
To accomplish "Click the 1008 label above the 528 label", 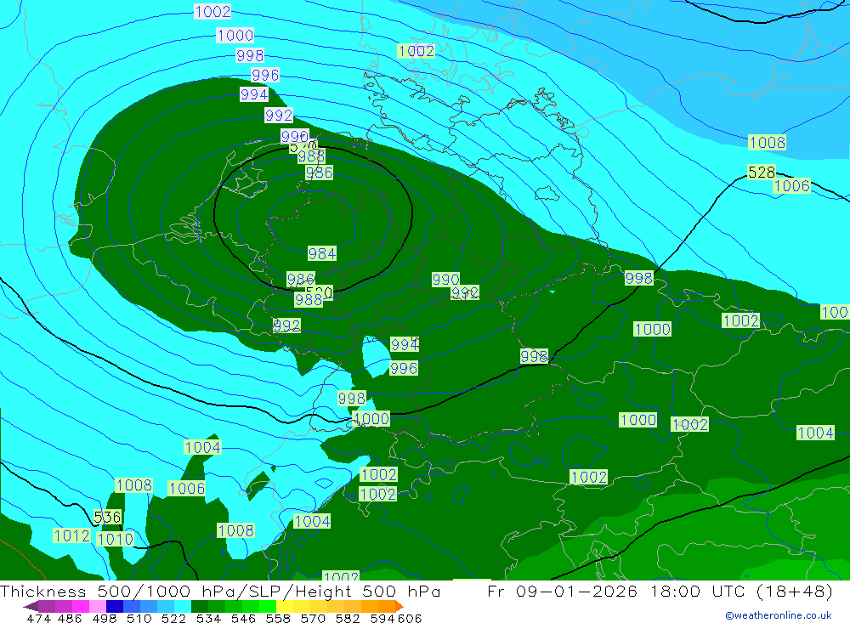I will point(767,143).
